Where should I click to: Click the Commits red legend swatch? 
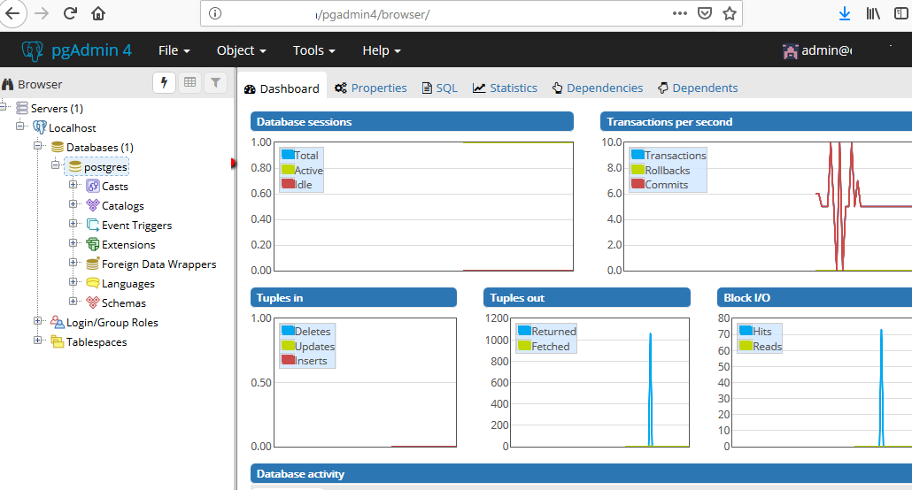[638, 184]
